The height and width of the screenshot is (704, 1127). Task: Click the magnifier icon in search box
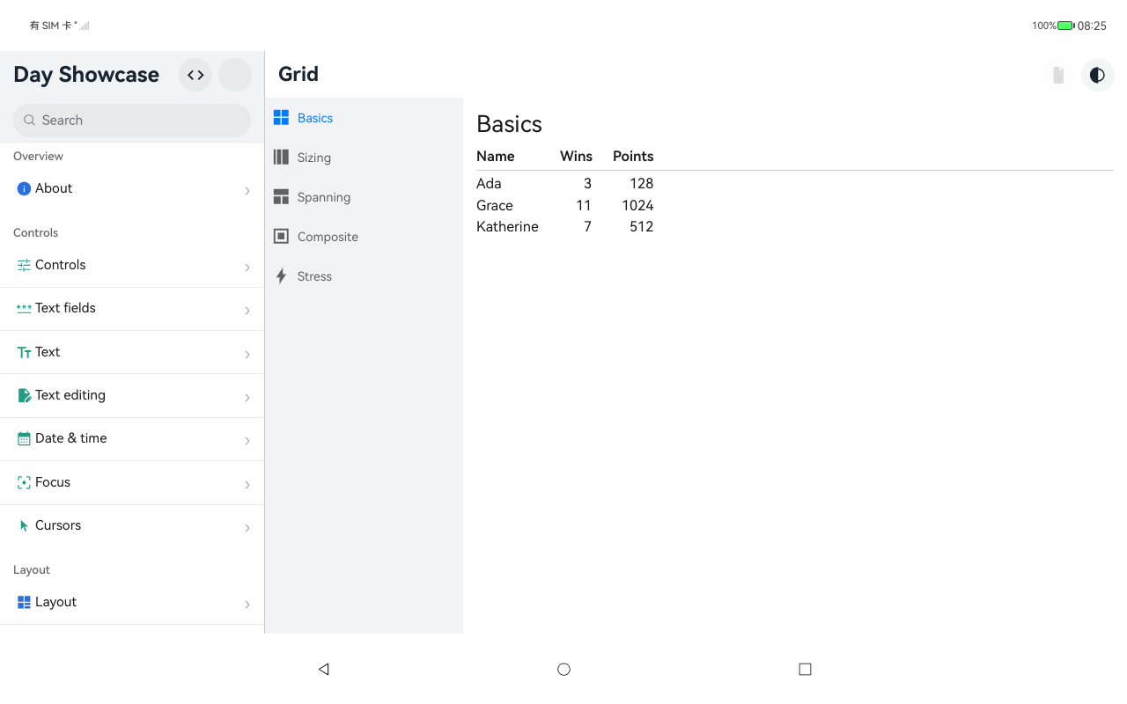tap(29, 121)
